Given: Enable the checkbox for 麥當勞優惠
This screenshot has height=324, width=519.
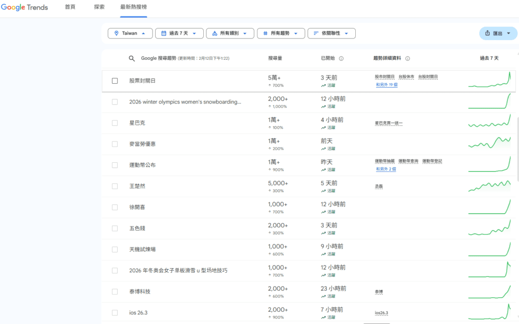Looking at the screenshot, I should [114, 143].
